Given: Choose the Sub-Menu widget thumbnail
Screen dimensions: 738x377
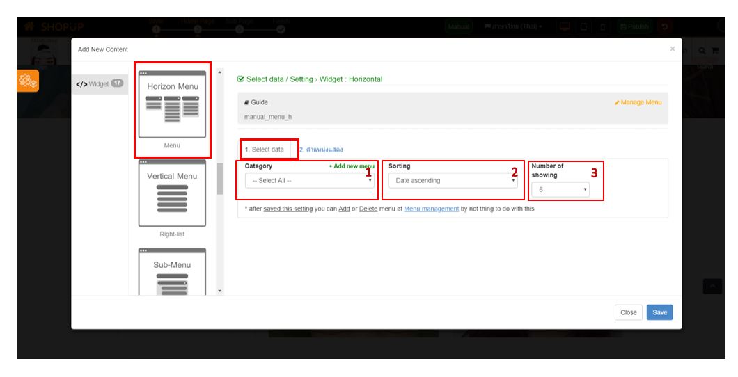Looking at the screenshot, I should coord(172,271).
